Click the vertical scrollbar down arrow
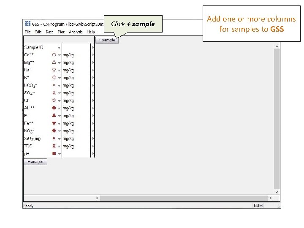304x228 pixels. point(277,192)
